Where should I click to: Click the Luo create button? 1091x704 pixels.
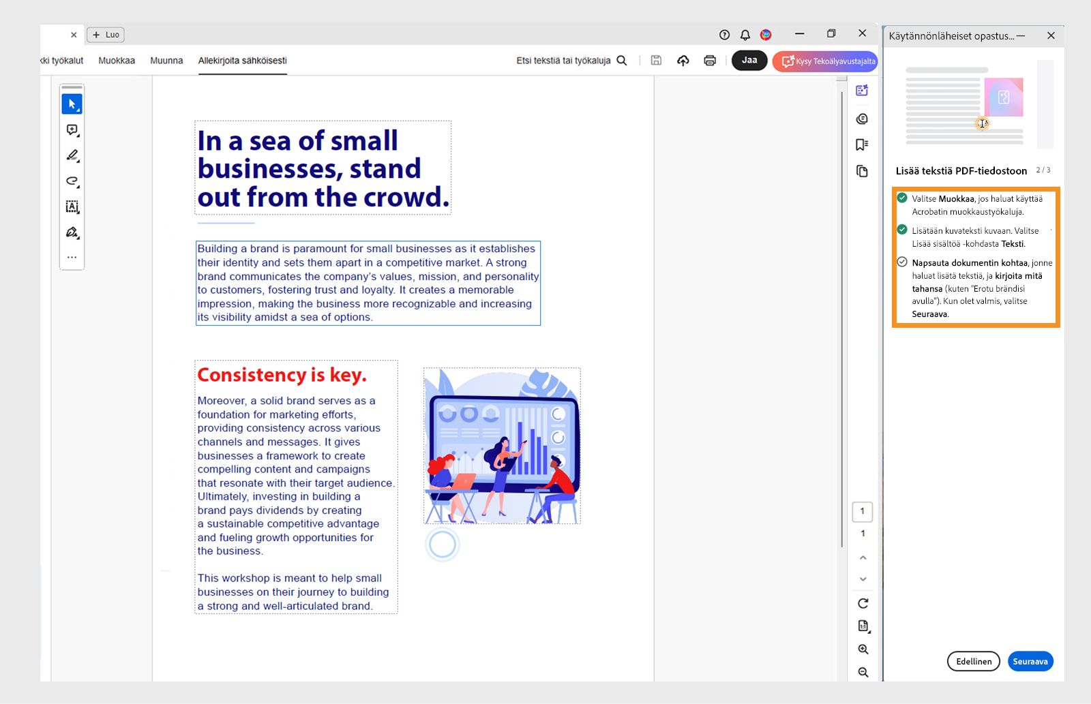tap(106, 35)
